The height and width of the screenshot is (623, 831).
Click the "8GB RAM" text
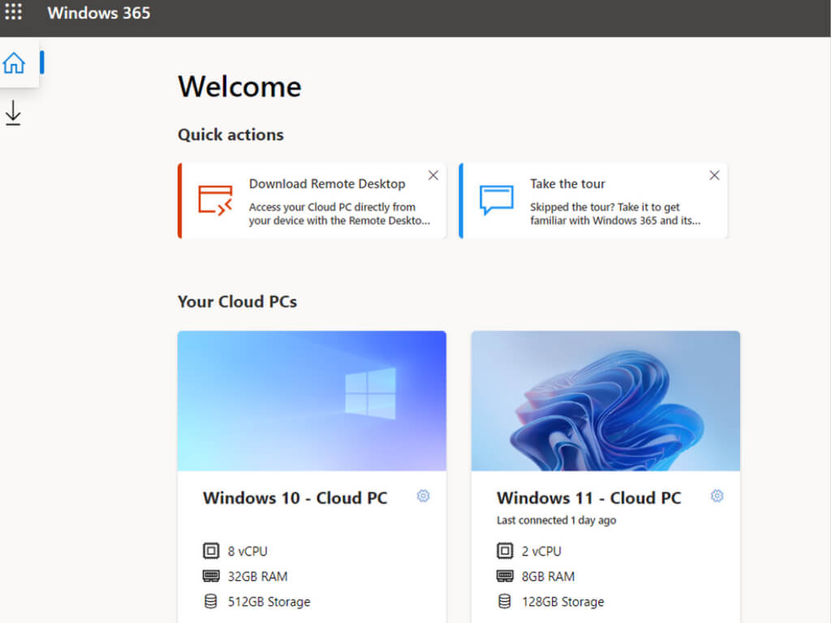pos(548,577)
